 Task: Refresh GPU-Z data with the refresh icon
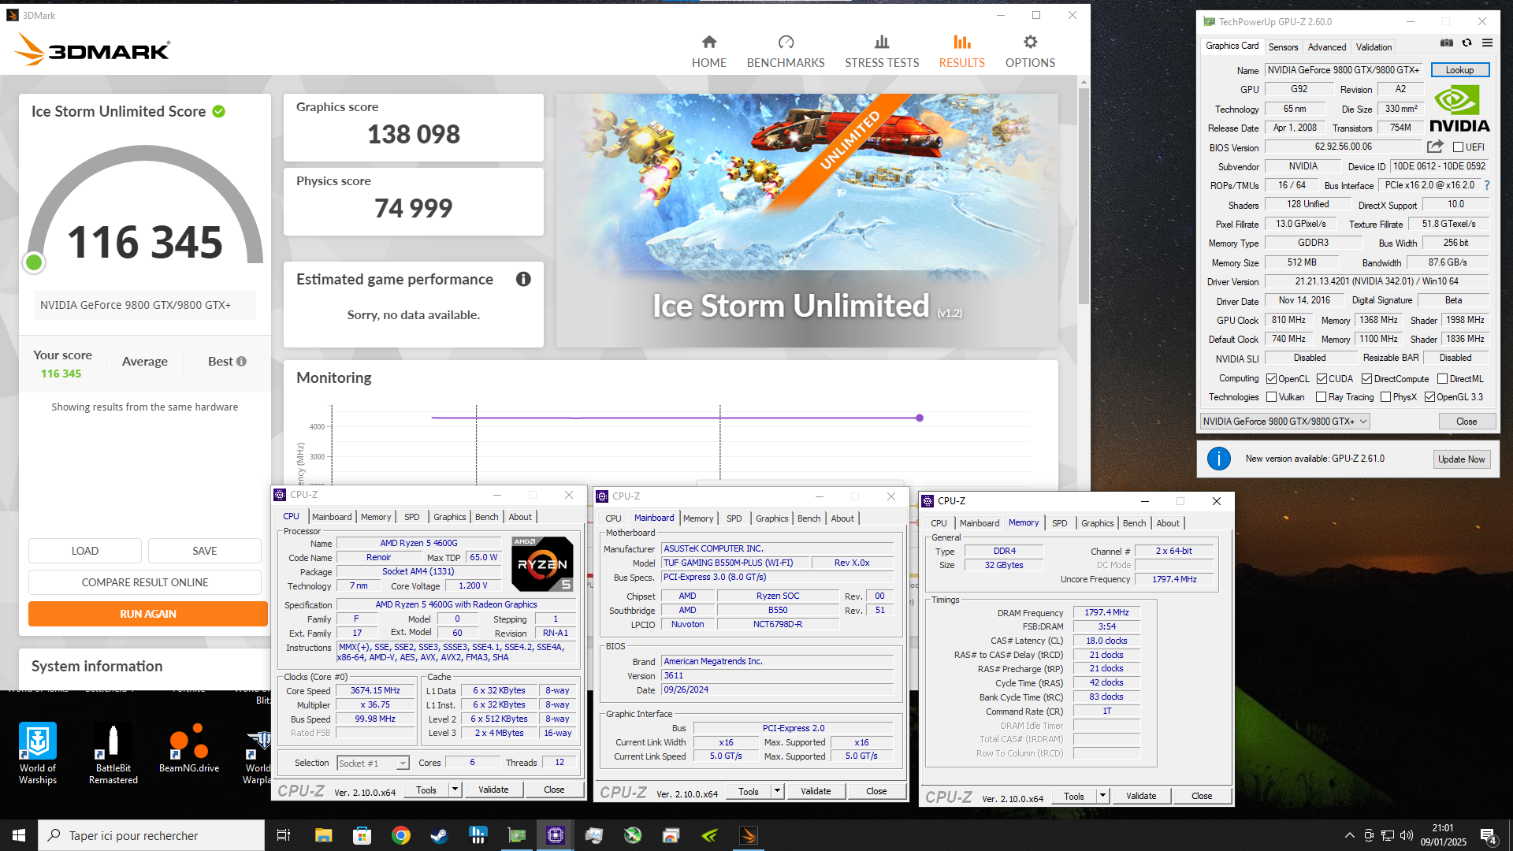click(1467, 43)
